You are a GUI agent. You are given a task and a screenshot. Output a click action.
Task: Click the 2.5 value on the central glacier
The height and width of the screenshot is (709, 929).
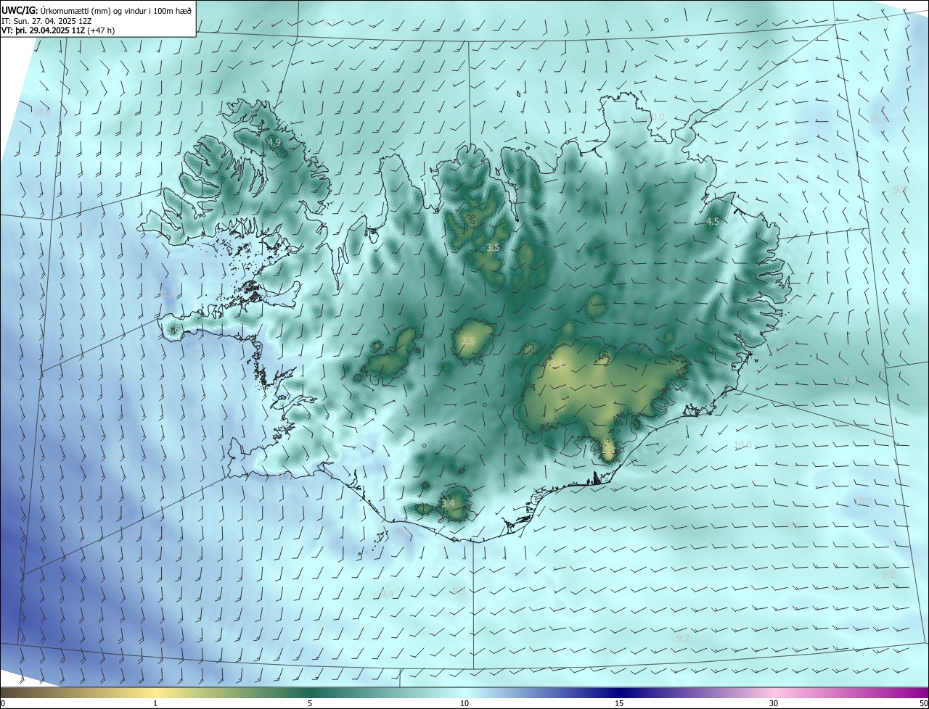[468, 341]
